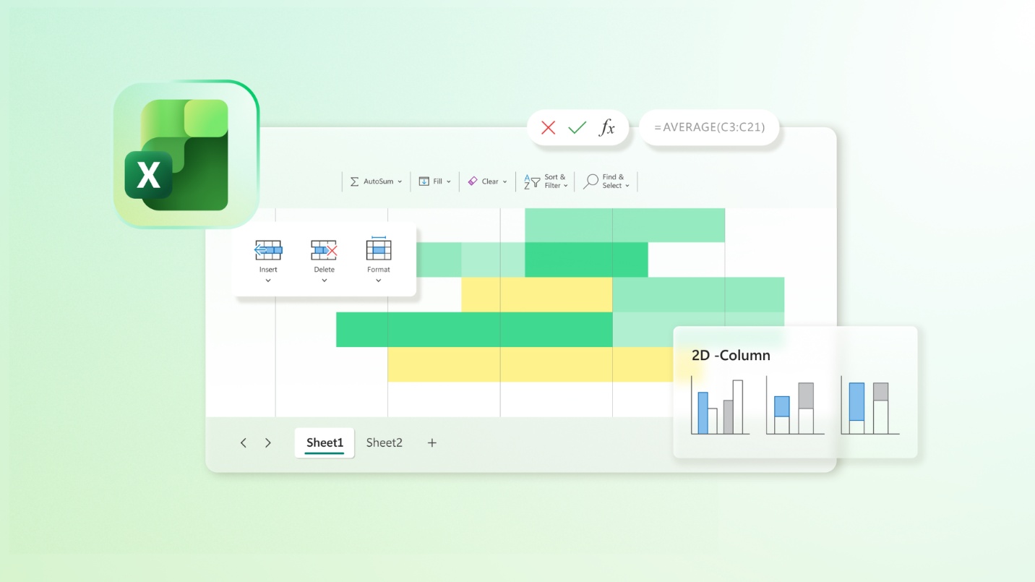Expand the Delete chevron below label

[x=324, y=281]
